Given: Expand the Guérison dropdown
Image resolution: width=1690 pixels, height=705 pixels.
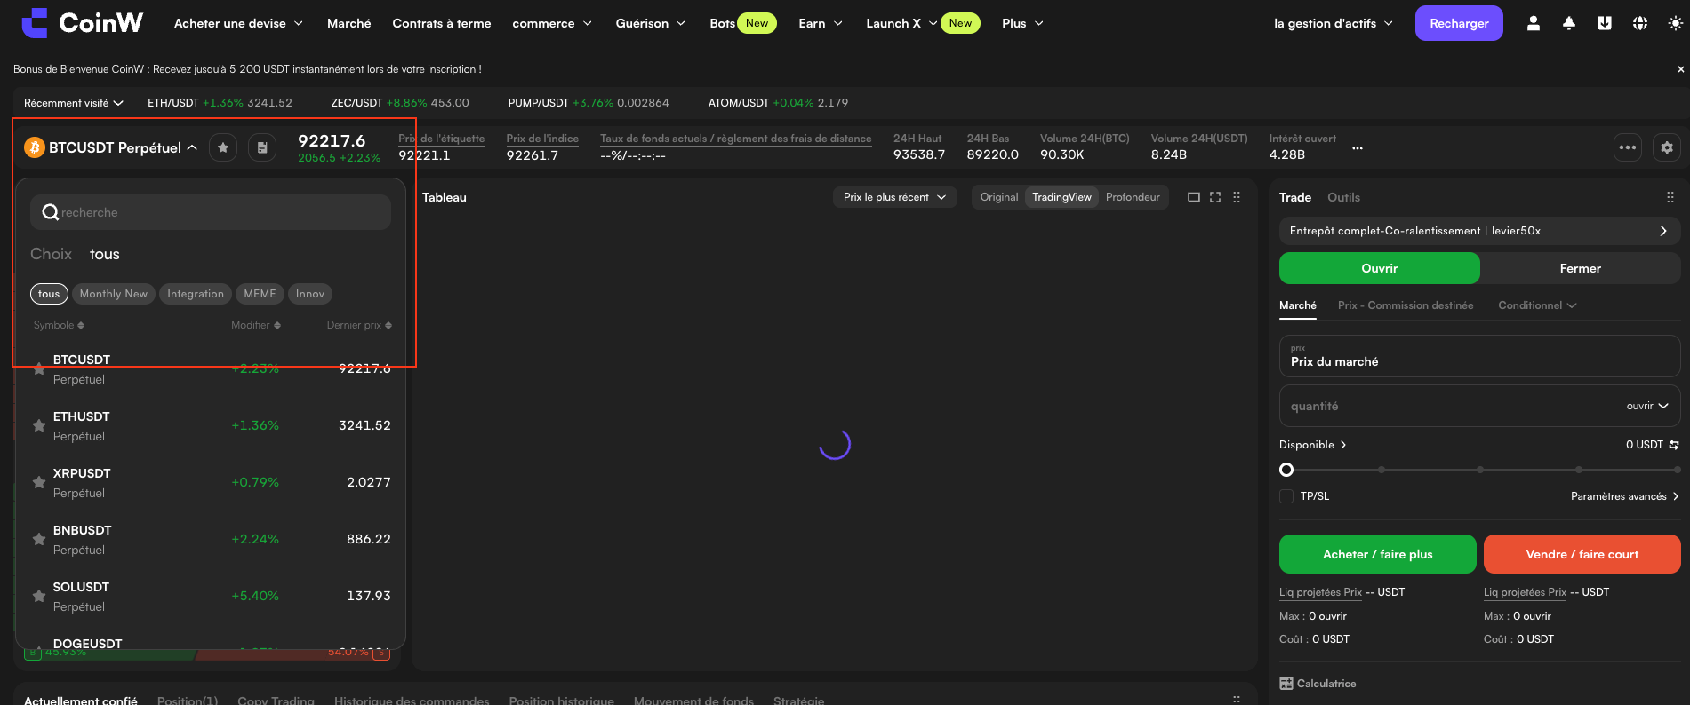Looking at the screenshot, I should point(651,23).
